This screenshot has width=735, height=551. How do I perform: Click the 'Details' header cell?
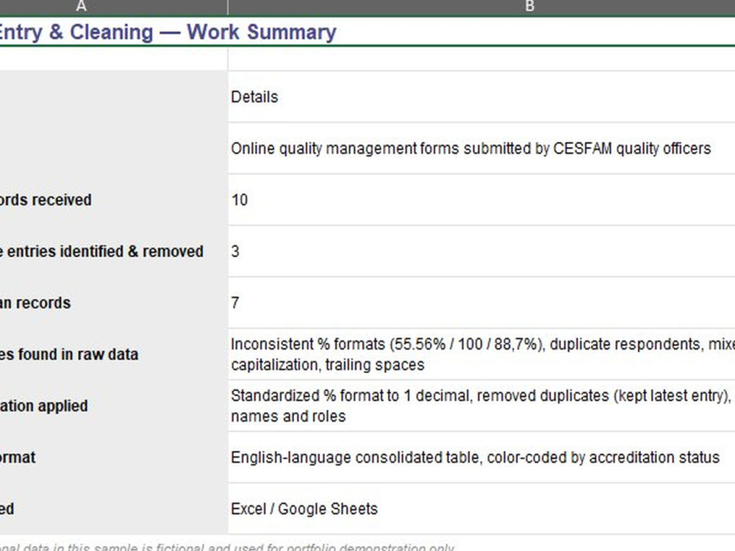tap(481, 97)
